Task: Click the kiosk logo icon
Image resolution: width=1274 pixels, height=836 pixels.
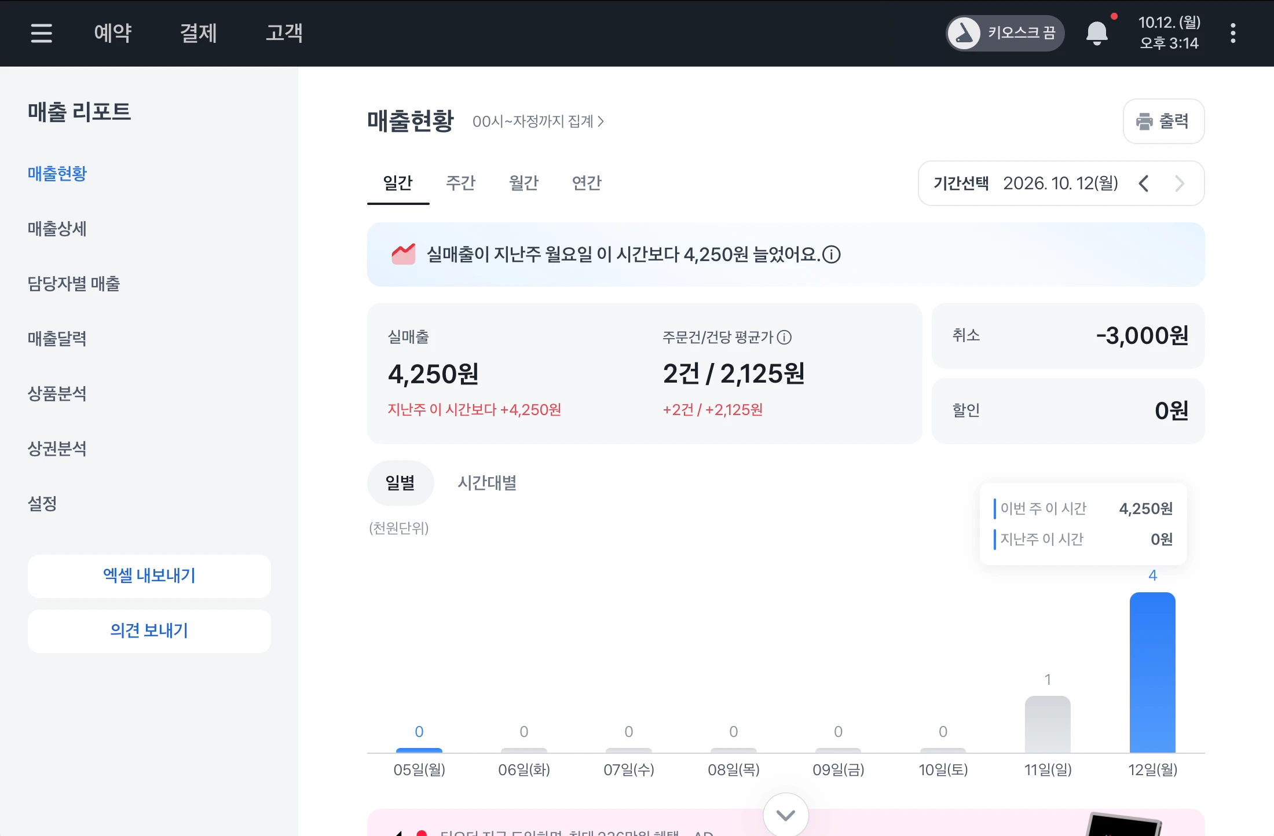Action: click(x=964, y=33)
